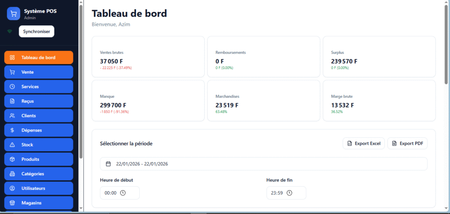
Task: Click the clock icon in Heure de début
Action: point(123,193)
